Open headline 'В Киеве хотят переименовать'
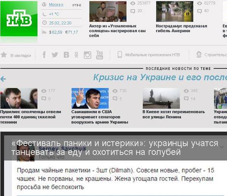Viewport: 227px width, 196px height. click(x=174, y=114)
